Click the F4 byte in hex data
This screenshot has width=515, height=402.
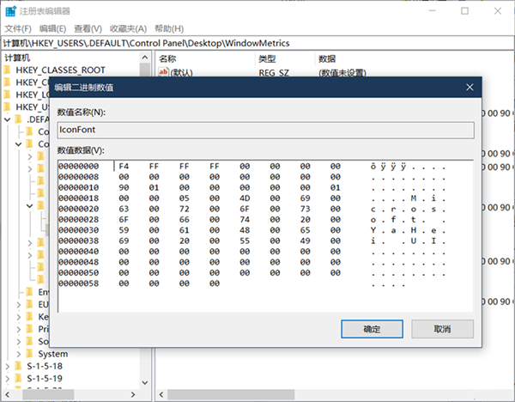click(124, 166)
